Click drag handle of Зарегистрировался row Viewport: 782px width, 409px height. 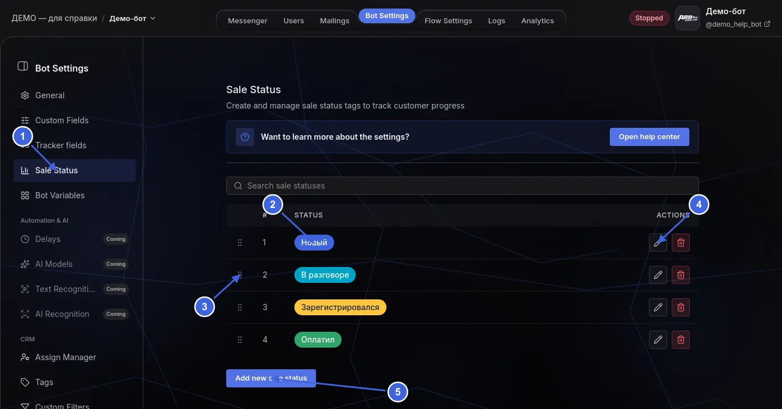point(240,307)
